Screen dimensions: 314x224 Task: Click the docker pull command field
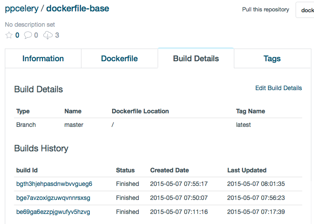pos(306,10)
